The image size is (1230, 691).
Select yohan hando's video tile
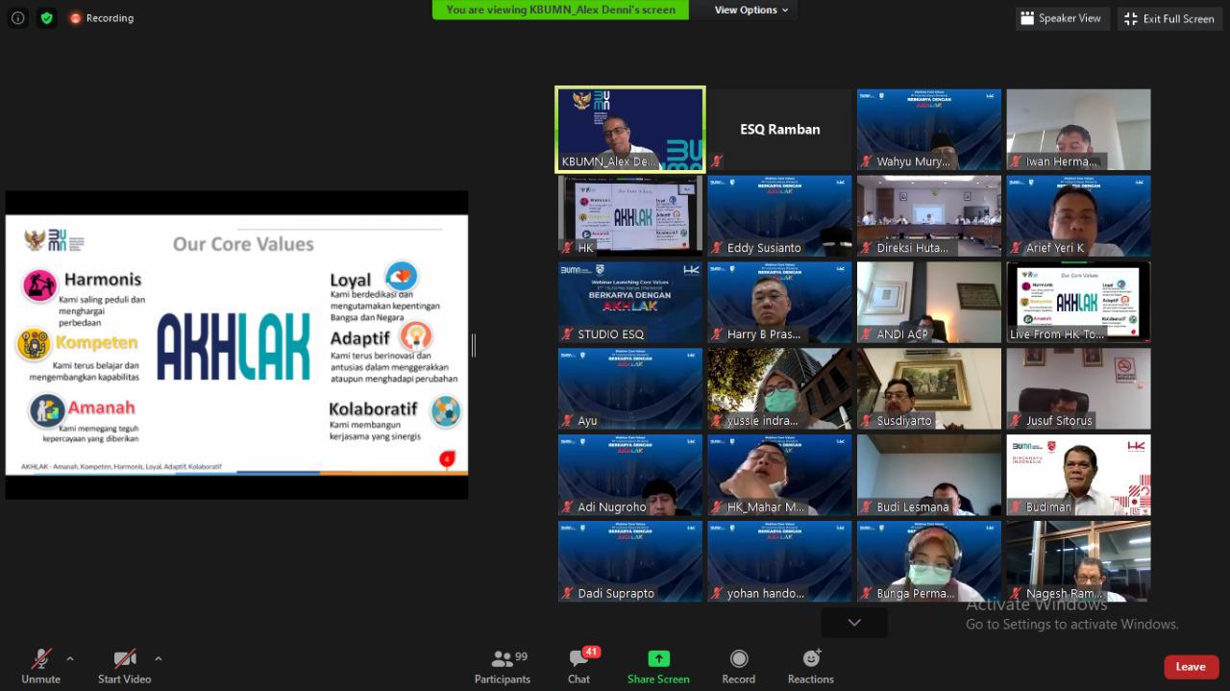(x=779, y=562)
